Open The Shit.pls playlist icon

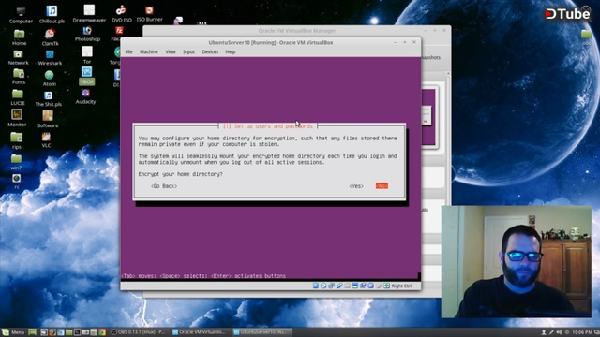click(48, 98)
